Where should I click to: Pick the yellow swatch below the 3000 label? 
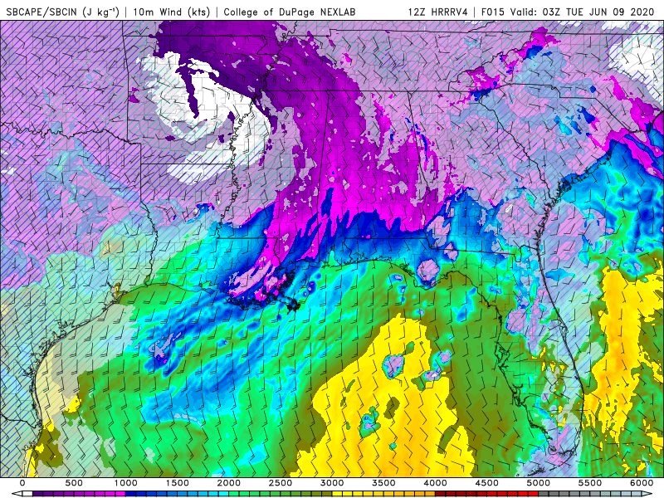pyautogui.click(x=337, y=494)
